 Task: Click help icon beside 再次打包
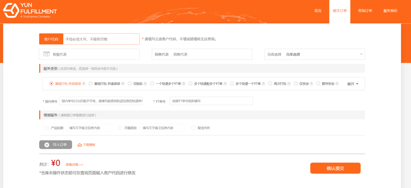pos(289,84)
